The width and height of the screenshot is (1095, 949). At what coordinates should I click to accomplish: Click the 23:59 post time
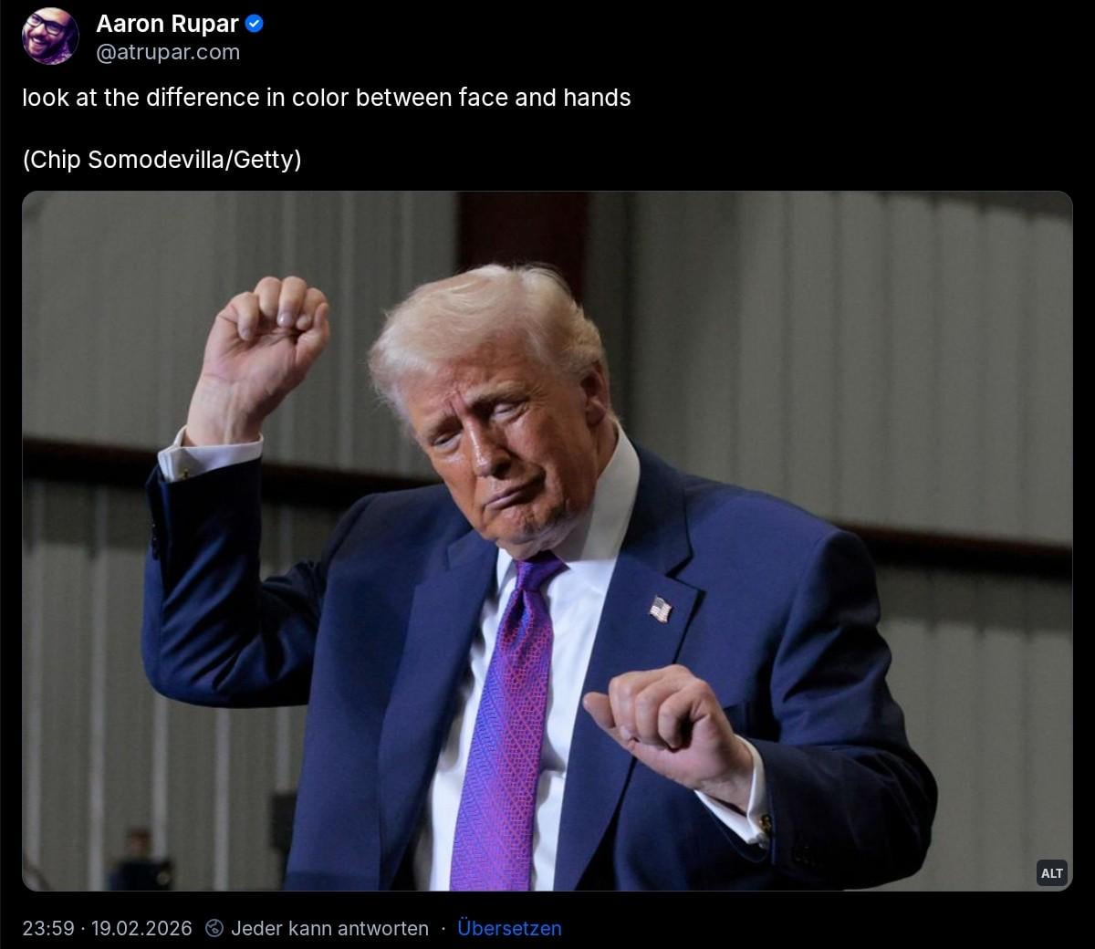pyautogui.click(x=48, y=928)
